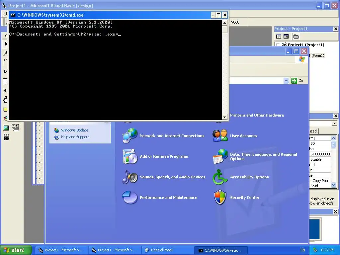Screen dimensions: 340x255
Task: Select the Shape tool in VB toolbox
Action: point(5,119)
